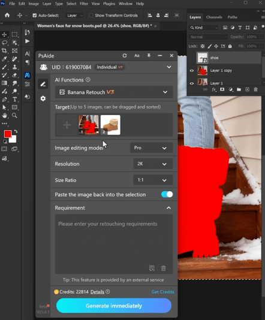Add a target image with plus button
Screen dimensions: 265x320
click(x=67, y=125)
